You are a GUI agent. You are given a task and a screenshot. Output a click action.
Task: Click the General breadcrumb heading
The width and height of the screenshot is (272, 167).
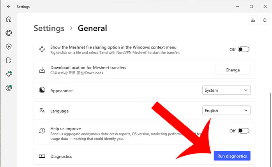92,28
